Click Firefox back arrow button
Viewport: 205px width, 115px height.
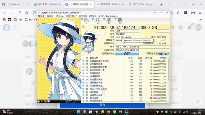(x=5, y=13)
